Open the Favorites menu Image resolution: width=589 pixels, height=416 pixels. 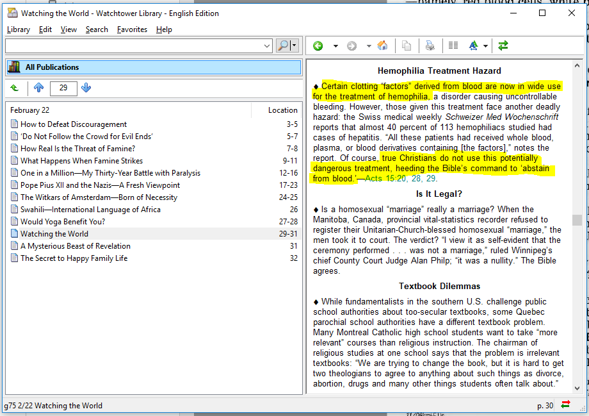click(132, 29)
